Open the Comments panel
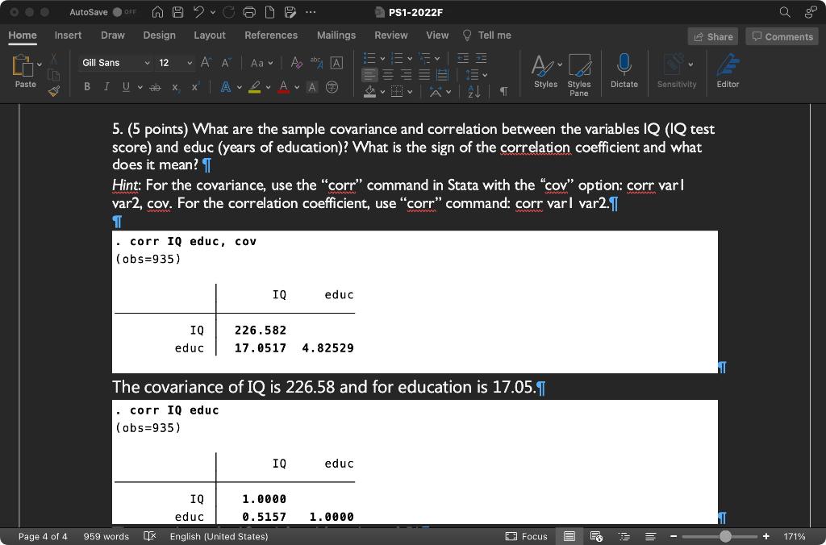The height and width of the screenshot is (545, 826). click(x=781, y=36)
